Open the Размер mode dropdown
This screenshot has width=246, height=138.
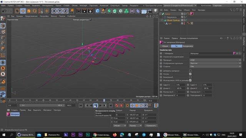click(x=135, y=126)
